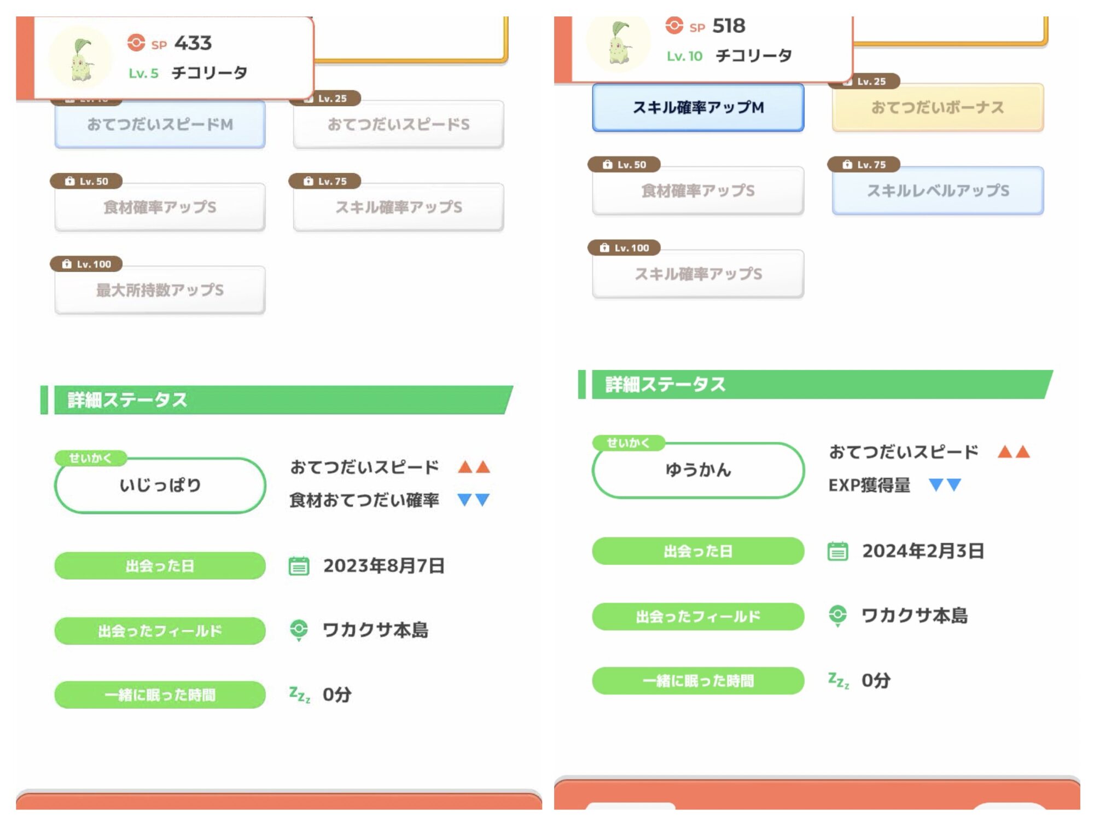The width and height of the screenshot is (1094, 822).
Task: Click calendar icon next to 2024年2月3日
Action: point(837,551)
